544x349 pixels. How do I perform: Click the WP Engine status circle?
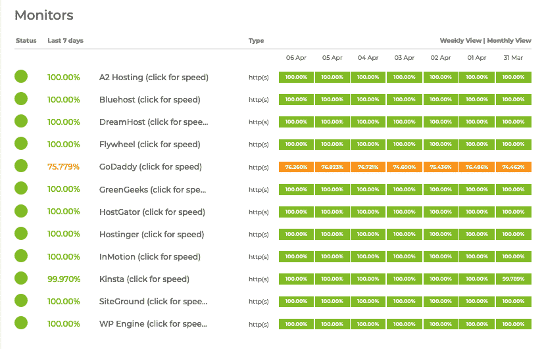21,323
